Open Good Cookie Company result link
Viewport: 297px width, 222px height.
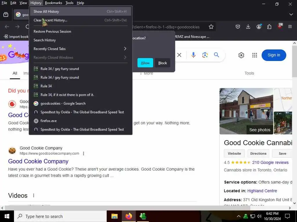38,161
